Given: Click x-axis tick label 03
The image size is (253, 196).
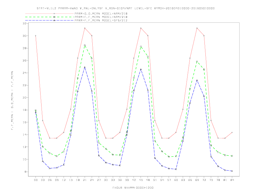Looking at the screenshot, I should [42, 180].
